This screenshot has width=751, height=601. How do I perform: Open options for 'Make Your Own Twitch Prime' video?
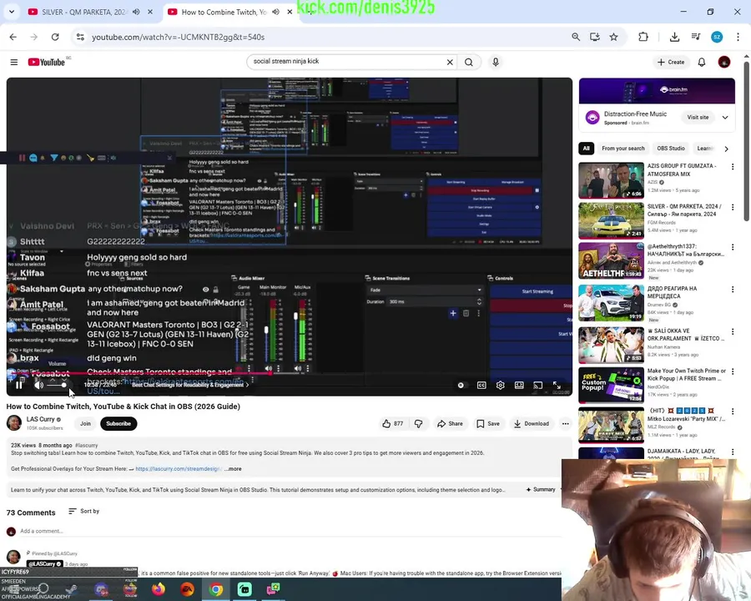[733, 371]
